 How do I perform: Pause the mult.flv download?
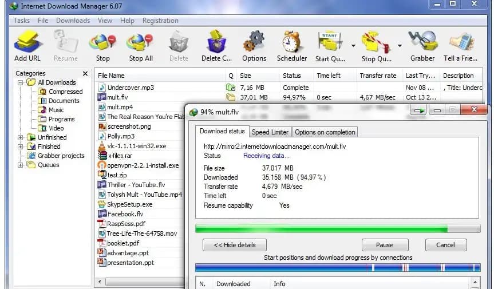pos(384,245)
